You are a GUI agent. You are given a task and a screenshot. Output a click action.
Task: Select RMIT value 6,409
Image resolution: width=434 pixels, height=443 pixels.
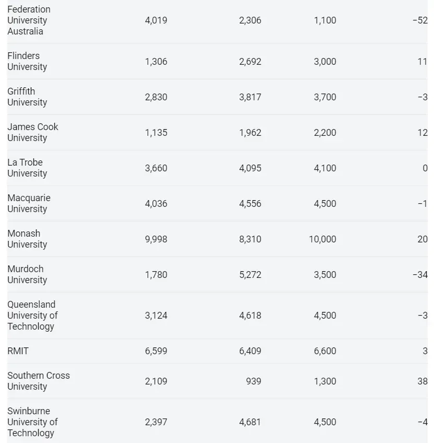[250, 351]
